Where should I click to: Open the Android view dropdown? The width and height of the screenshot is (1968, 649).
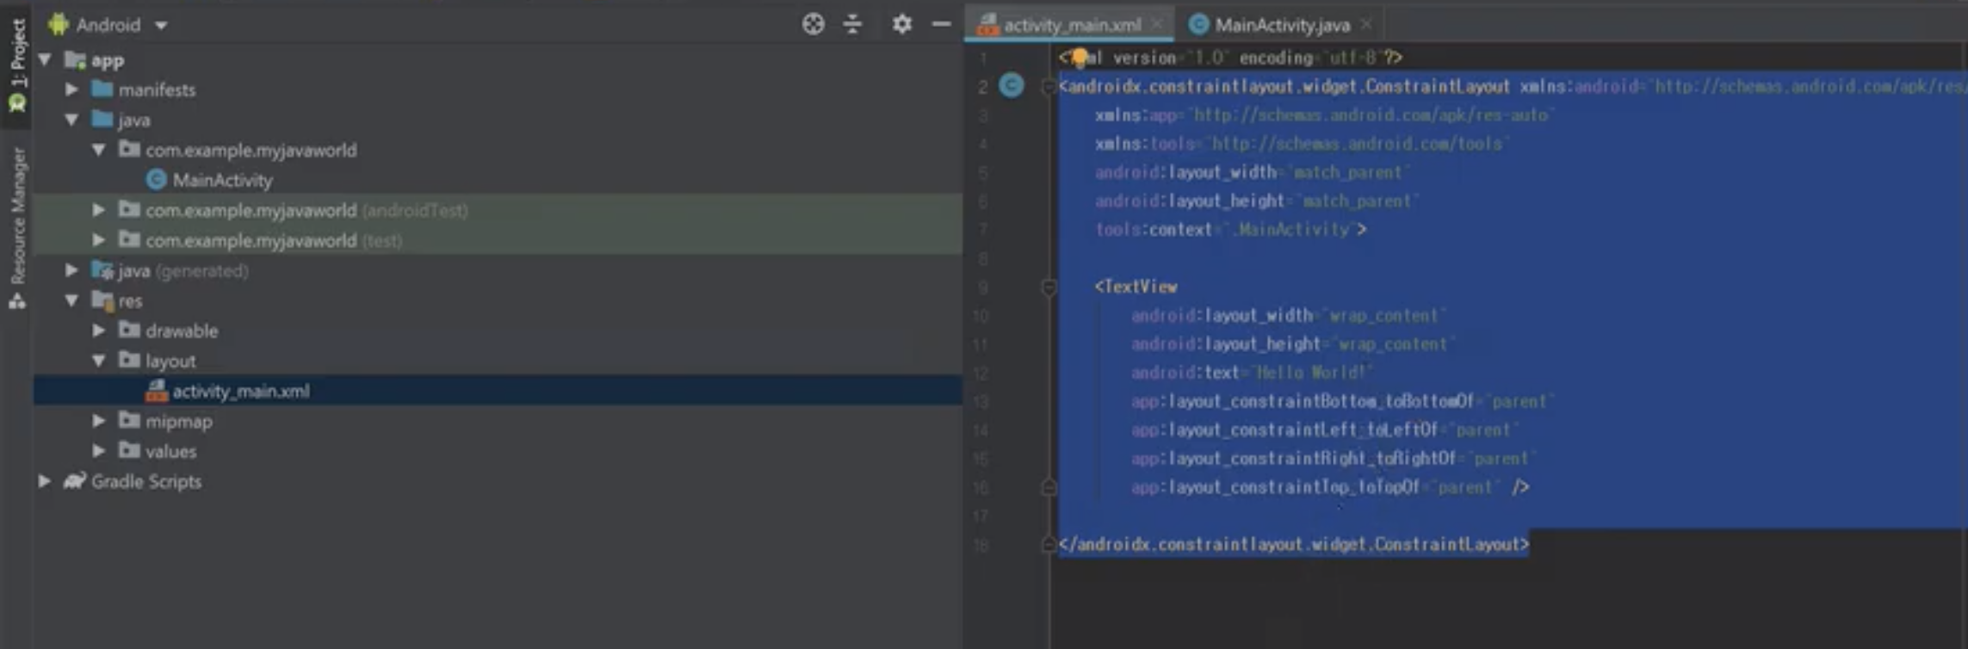pos(121,25)
